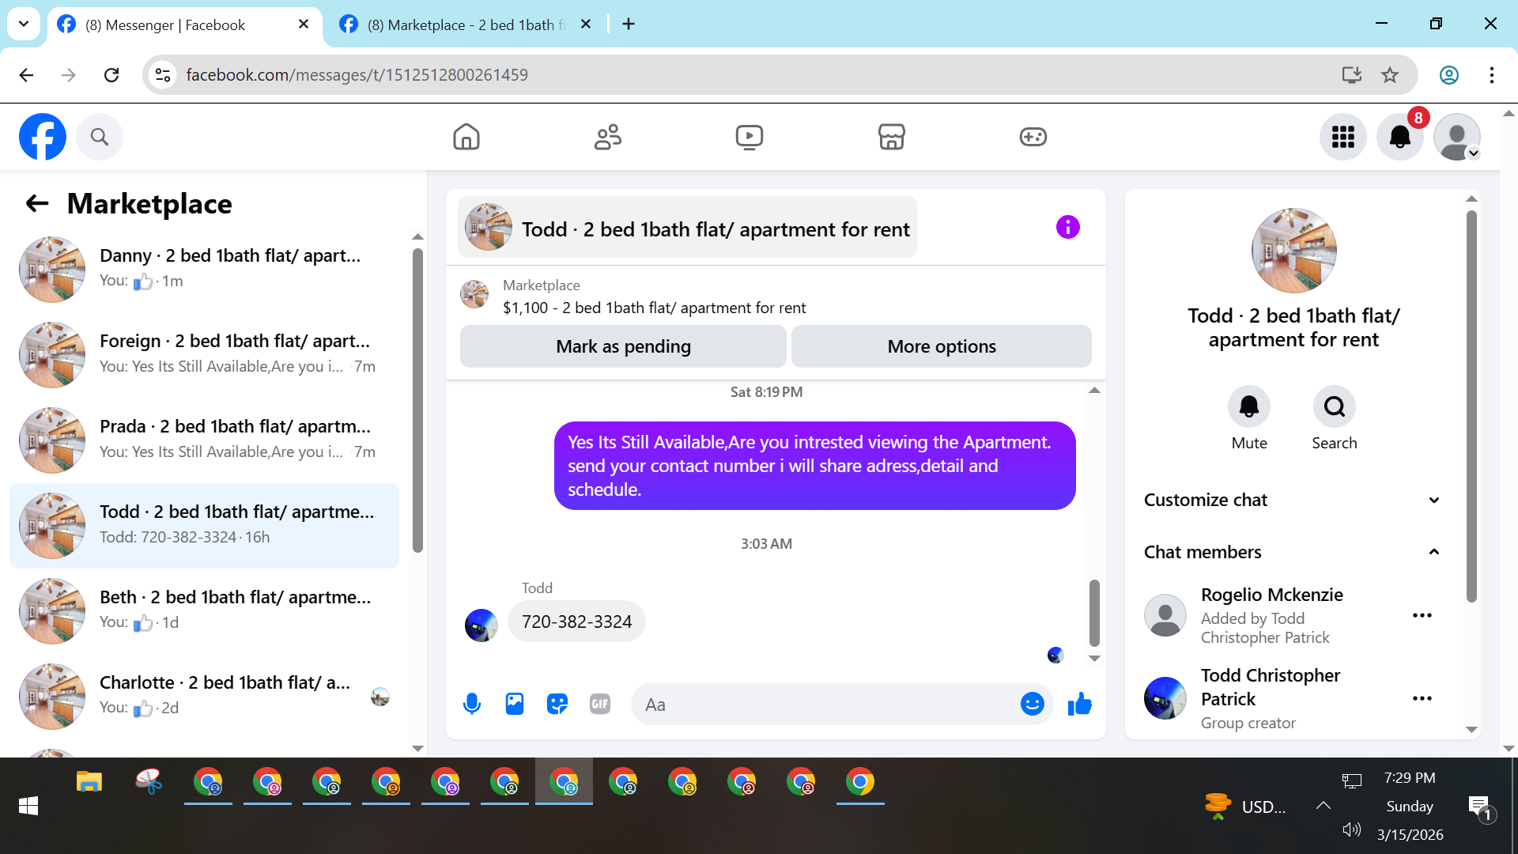Go to the Home feed icon

(466, 137)
